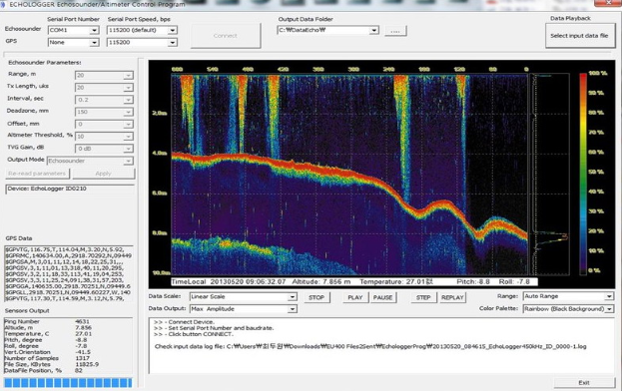Click the Re-read parameters button
Screen dimensions: 623x391
tap(37, 174)
